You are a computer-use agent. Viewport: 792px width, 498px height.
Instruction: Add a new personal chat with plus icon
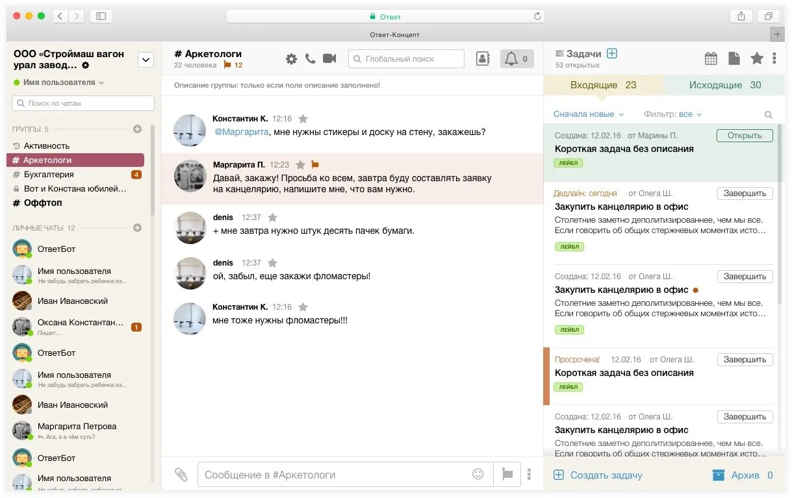coord(137,228)
